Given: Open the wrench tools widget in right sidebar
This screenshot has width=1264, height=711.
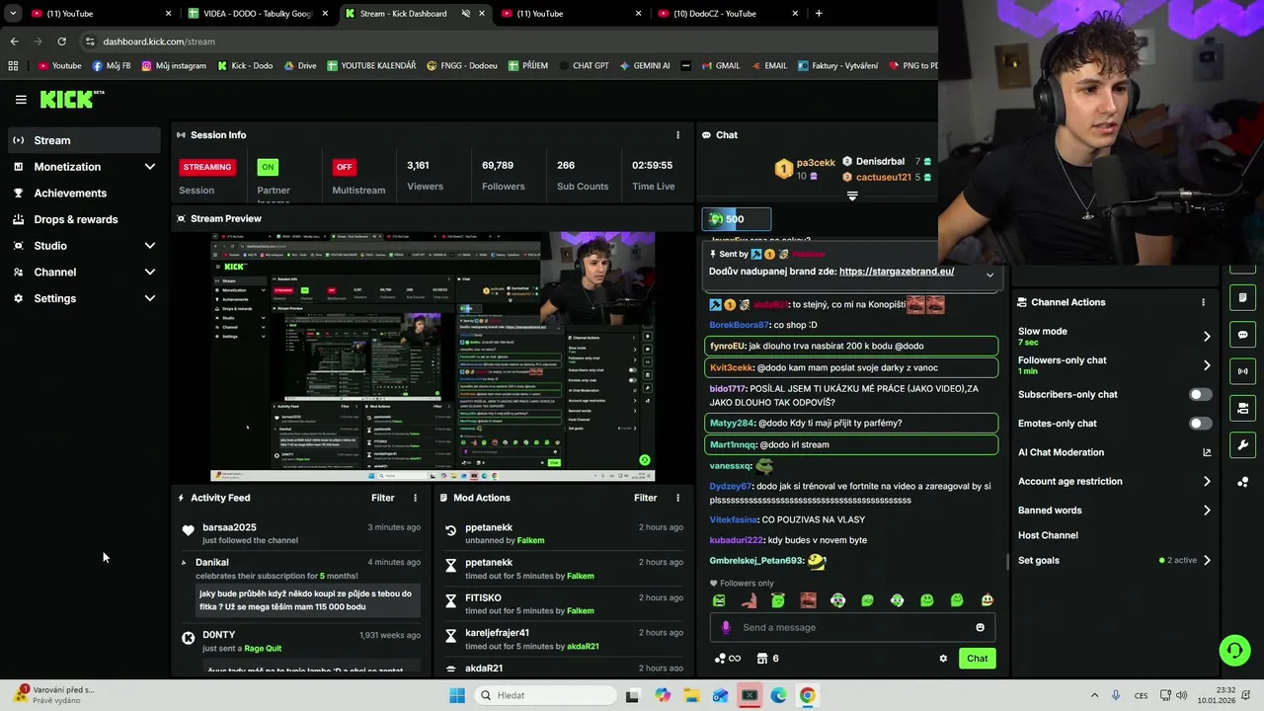Looking at the screenshot, I should 1242,445.
